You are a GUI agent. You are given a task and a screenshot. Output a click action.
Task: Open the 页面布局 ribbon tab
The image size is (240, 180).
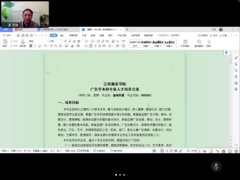click(73, 35)
